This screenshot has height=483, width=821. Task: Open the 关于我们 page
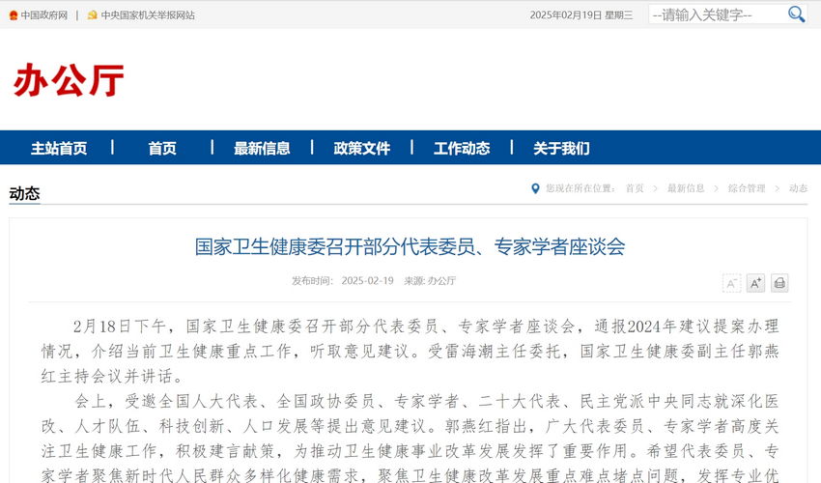[x=561, y=148]
